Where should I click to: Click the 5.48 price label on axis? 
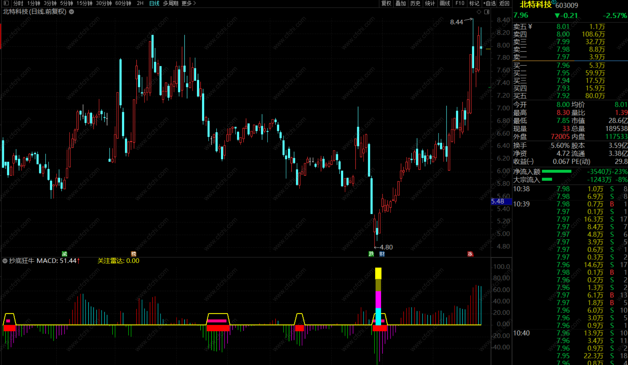(x=498, y=201)
